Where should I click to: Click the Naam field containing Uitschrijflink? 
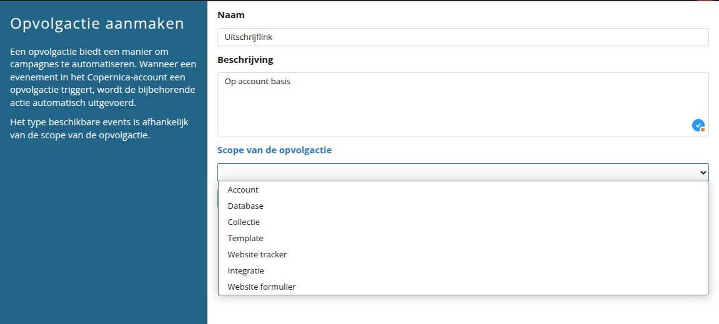[x=462, y=37]
